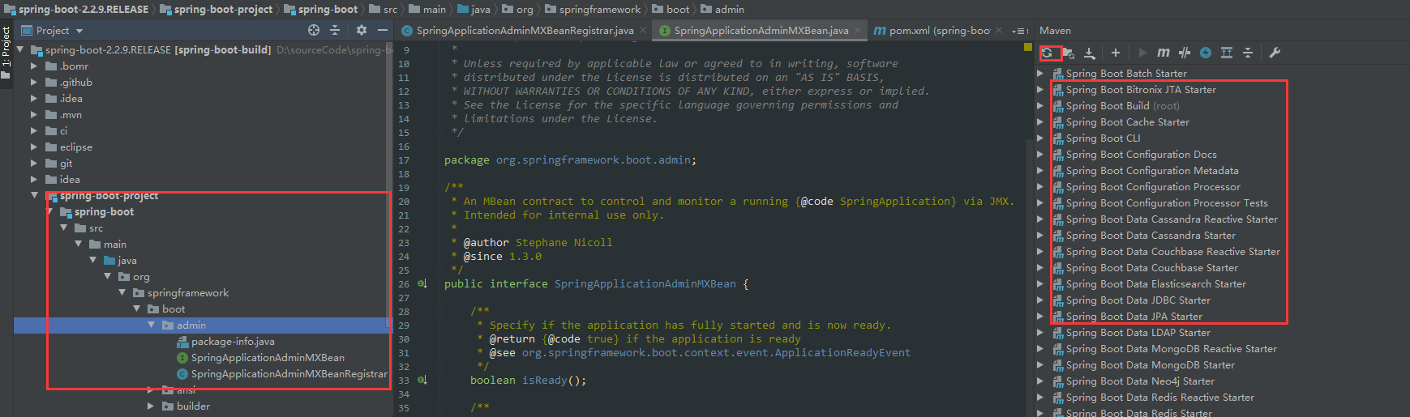Viewport: 1410px width, 417px height.
Task: Click spring-boot-2.2.9.RELEASE breadcrumb
Action: tap(77, 9)
